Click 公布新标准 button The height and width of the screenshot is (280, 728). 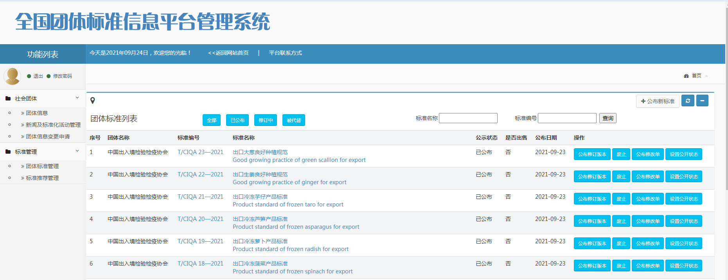[658, 101]
